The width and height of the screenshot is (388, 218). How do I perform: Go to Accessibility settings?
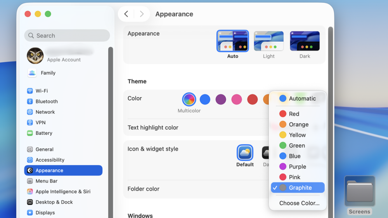(50, 160)
